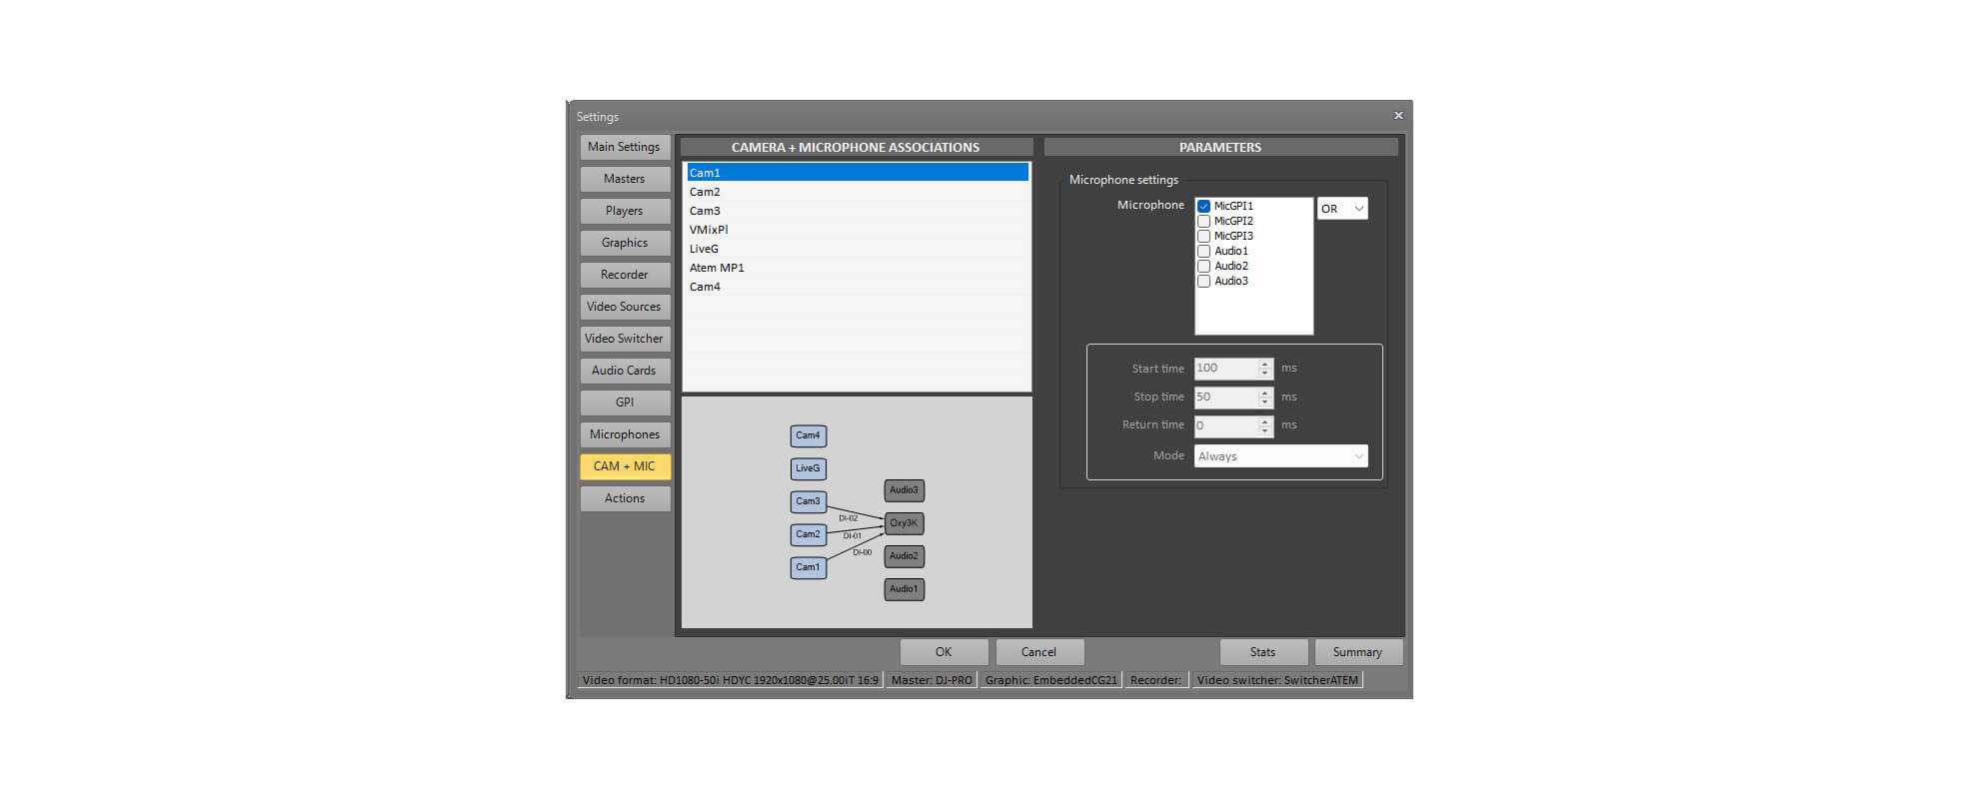Increase Start time with stepper arrow
The width and height of the screenshot is (1979, 799).
tap(1265, 364)
